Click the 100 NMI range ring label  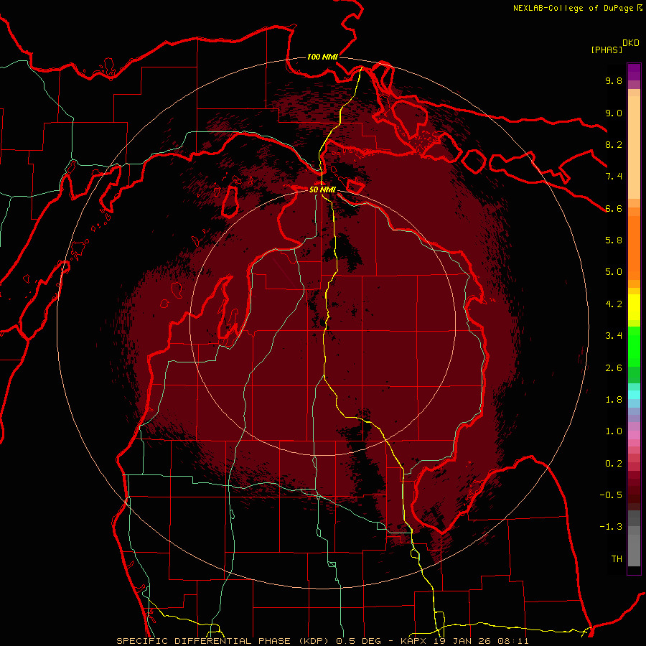click(x=322, y=57)
